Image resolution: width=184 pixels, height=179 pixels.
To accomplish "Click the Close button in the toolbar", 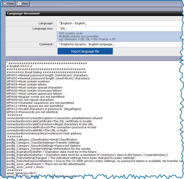I will pos(8,4).
